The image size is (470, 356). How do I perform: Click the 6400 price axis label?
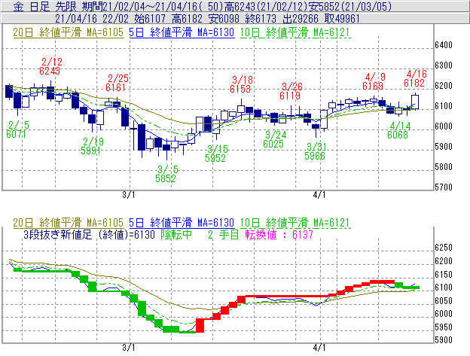(444, 45)
